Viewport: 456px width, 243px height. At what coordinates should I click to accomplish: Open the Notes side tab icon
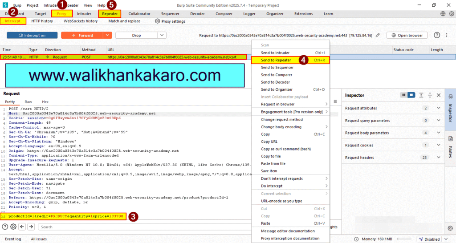451,139
